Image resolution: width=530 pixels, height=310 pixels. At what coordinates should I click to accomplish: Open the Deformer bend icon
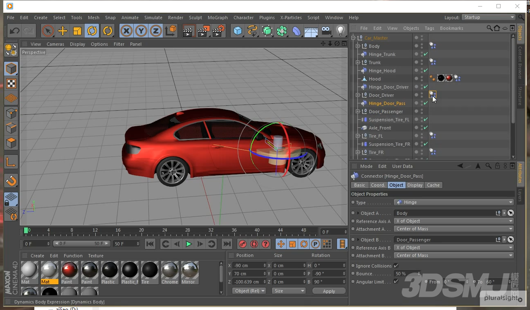(296, 31)
